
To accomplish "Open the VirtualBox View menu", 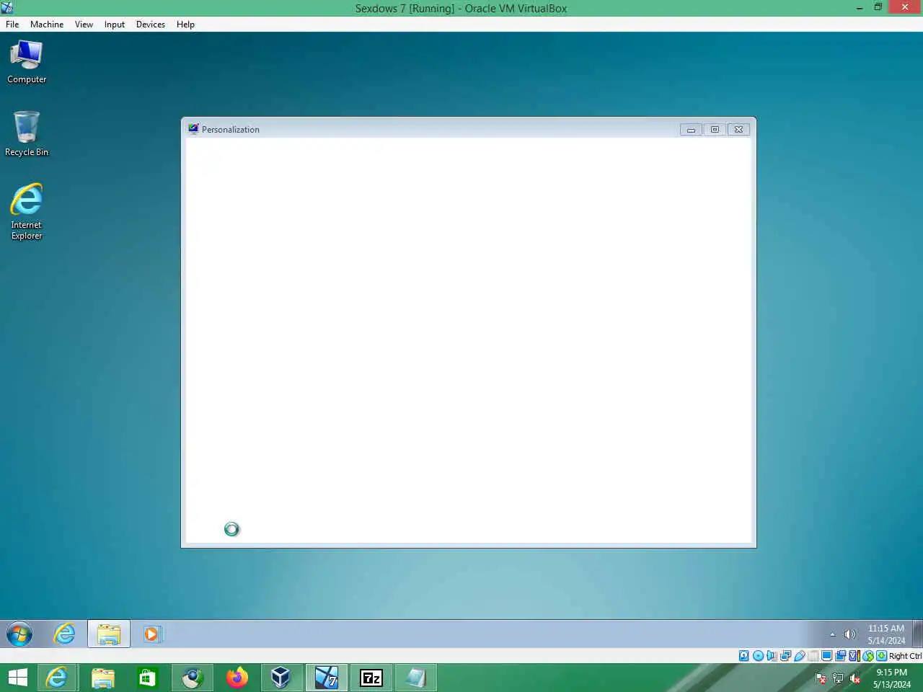I will coord(84,24).
